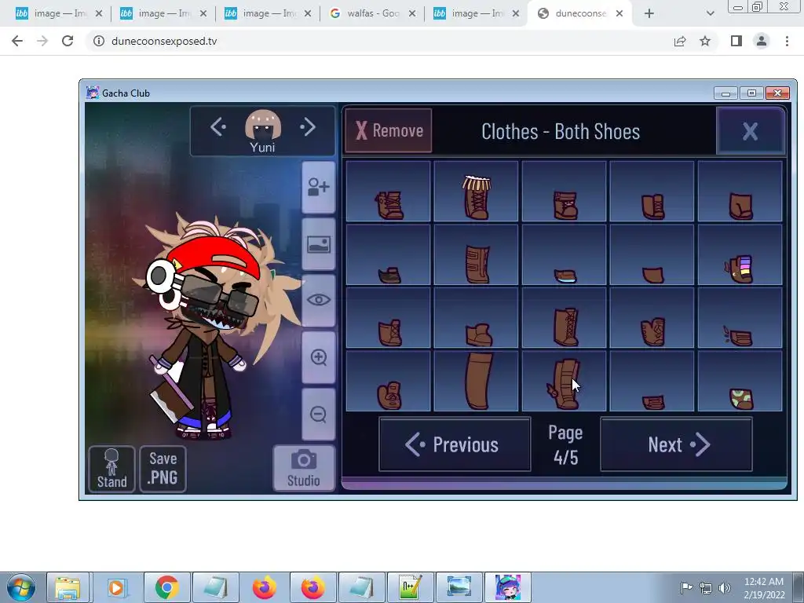The height and width of the screenshot is (603, 804).
Task: View site information icon
Action: (99, 41)
